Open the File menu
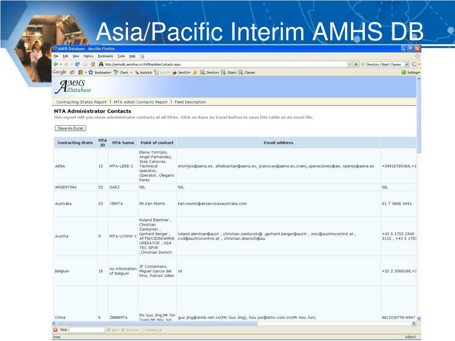 [56, 56]
